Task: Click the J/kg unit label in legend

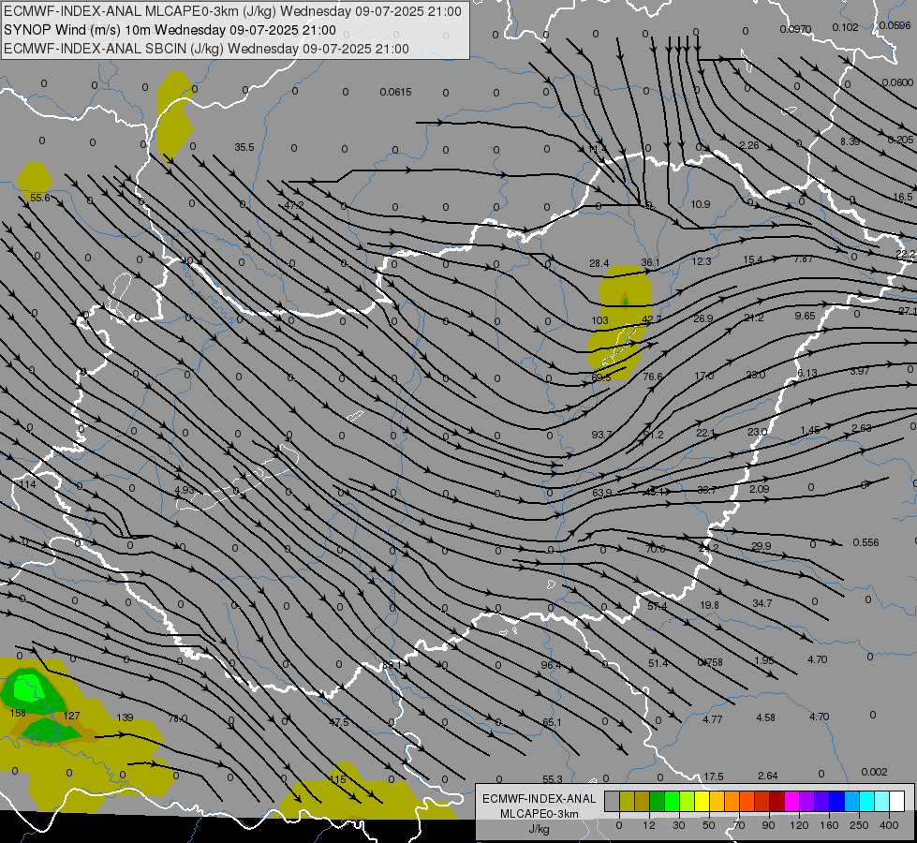Action: [540, 829]
